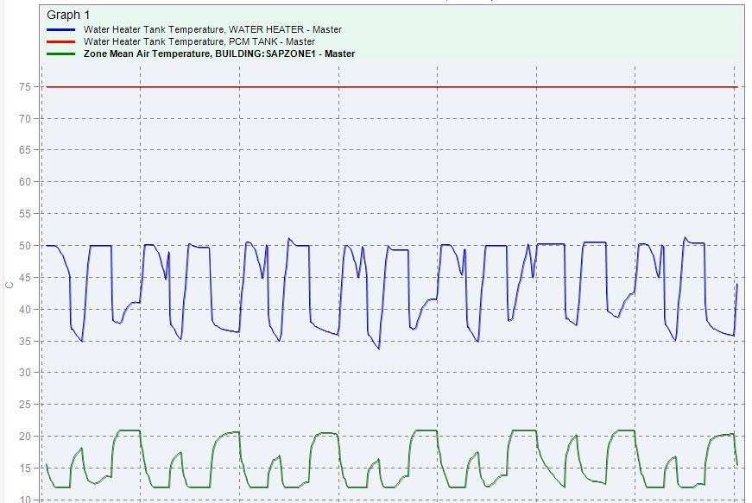Click the y-axis value 35
752x503 pixels.
point(25,341)
